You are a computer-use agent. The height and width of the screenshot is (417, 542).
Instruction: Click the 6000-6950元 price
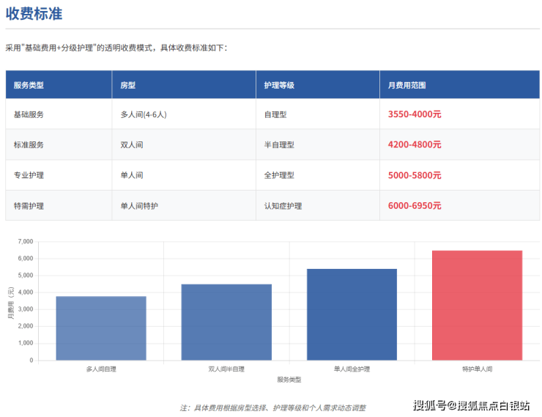point(415,206)
